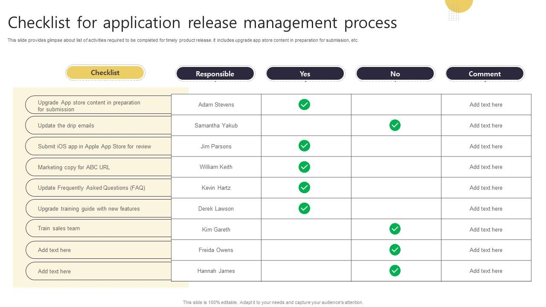Click the Add text here comment for Jim Parsons
Image resolution: width=546 pixels, height=307 pixels.
coord(486,146)
